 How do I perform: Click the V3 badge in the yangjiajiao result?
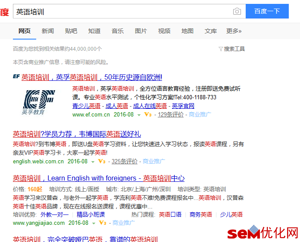[103, 223]
